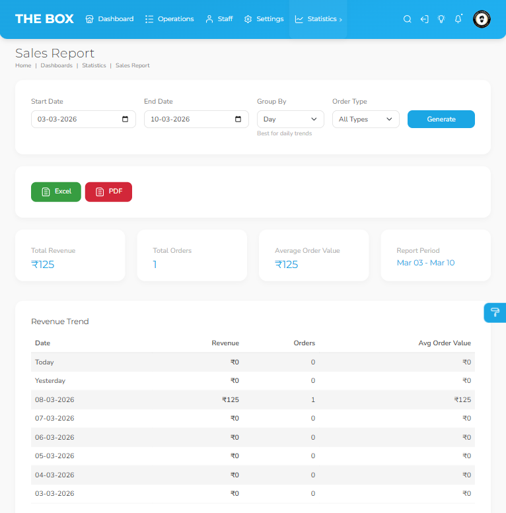Image resolution: width=506 pixels, height=513 pixels.
Task: Open the Dashboard menu item
Action: pyautogui.click(x=110, y=19)
